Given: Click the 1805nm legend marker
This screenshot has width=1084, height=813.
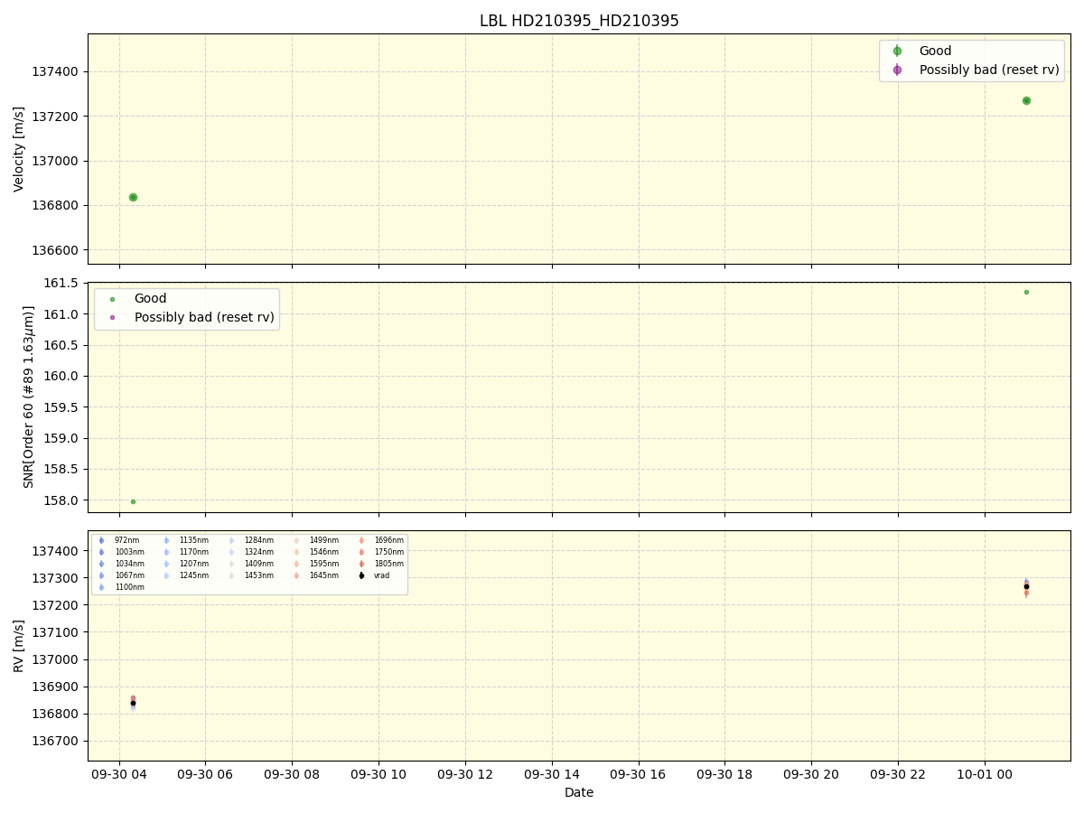Looking at the screenshot, I should (361, 564).
